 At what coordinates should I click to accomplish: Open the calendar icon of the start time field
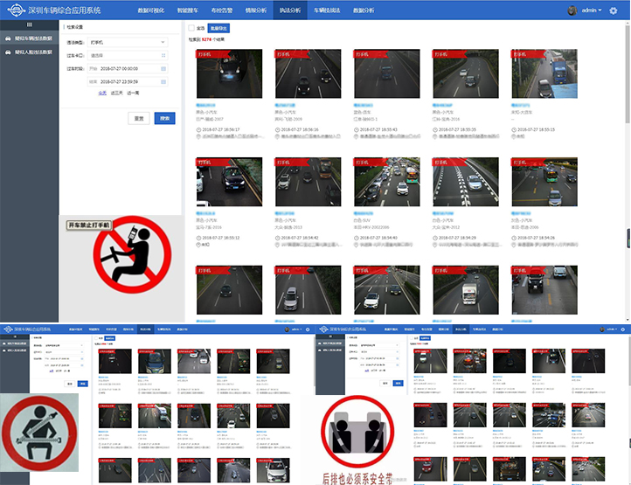pyautogui.click(x=163, y=69)
